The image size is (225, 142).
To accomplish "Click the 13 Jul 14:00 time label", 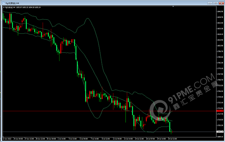I will pyautogui.click(x=128, y=139).
